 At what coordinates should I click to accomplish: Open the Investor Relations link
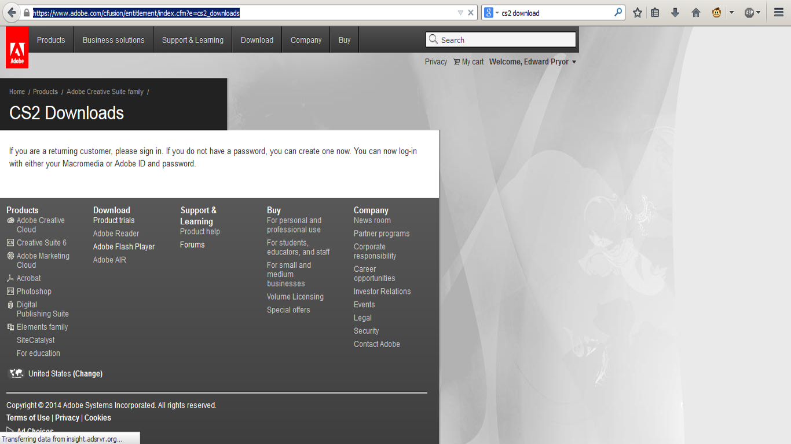point(382,292)
